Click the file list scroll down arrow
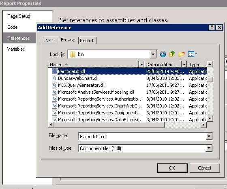This screenshot has height=189, width=227. 210,118
